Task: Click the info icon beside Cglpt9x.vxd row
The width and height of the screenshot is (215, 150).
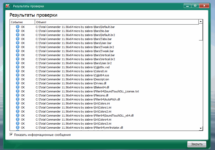Action: click(18, 67)
